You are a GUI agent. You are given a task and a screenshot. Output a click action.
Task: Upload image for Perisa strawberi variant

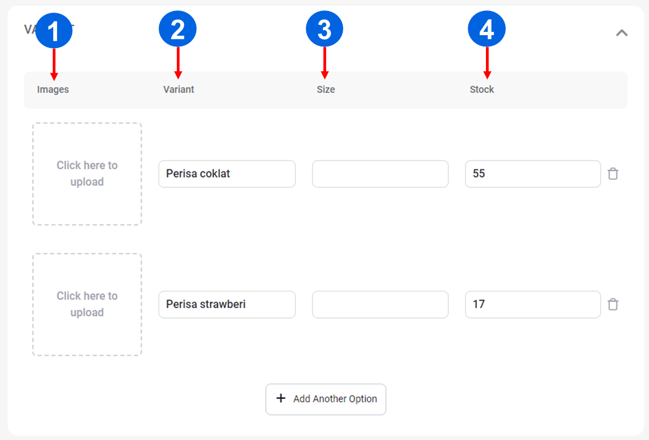tap(87, 304)
